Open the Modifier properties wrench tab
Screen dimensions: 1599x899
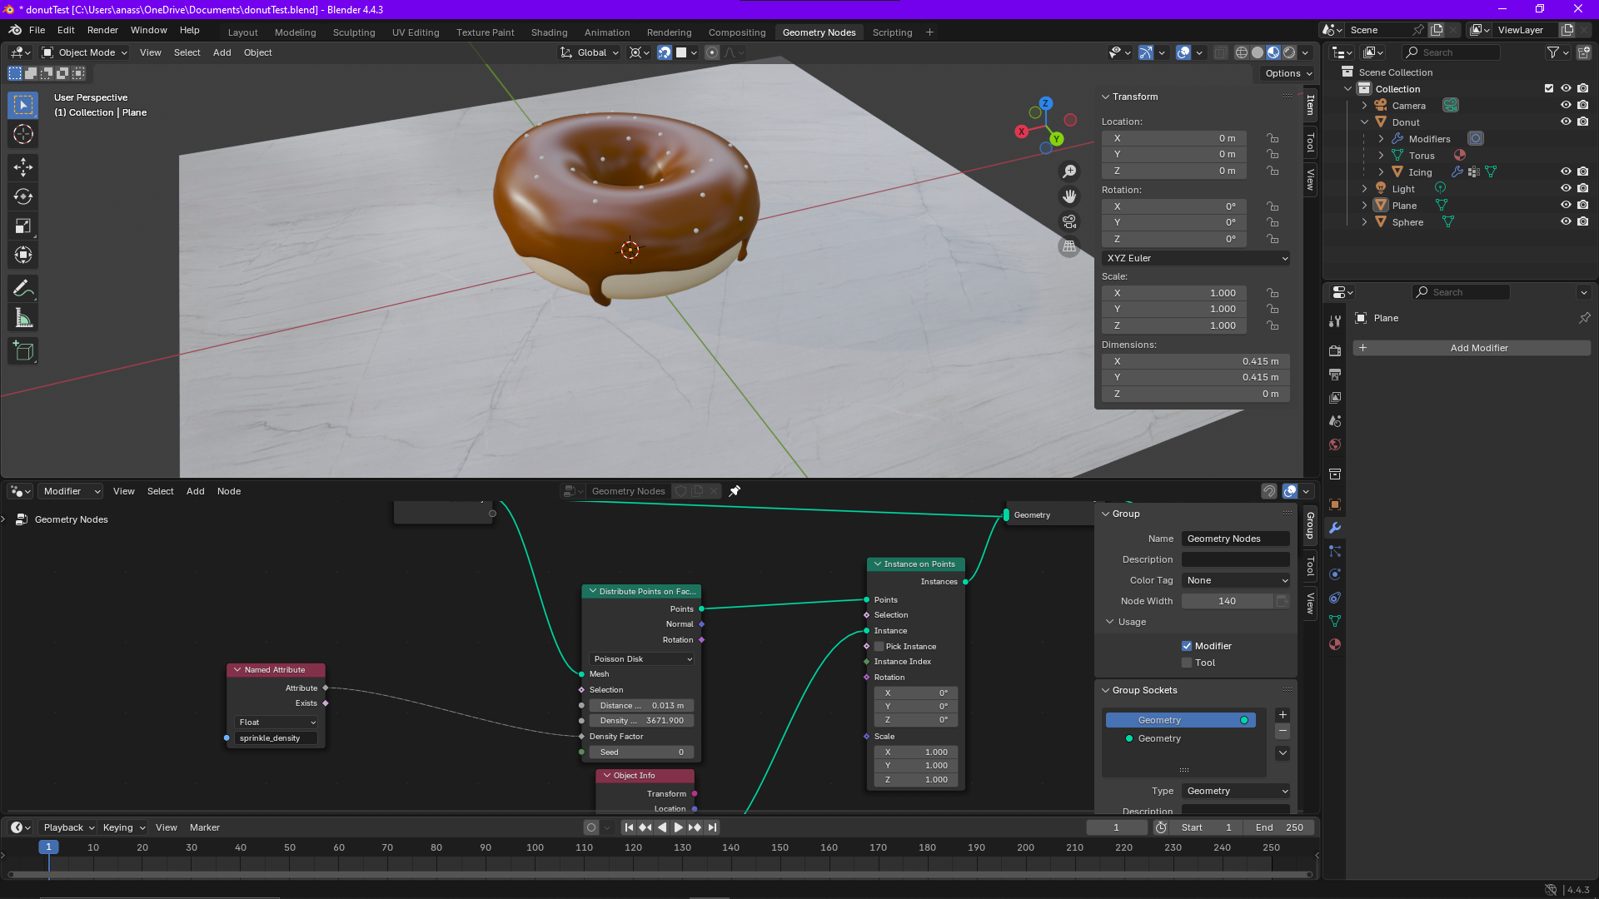[x=1335, y=528]
